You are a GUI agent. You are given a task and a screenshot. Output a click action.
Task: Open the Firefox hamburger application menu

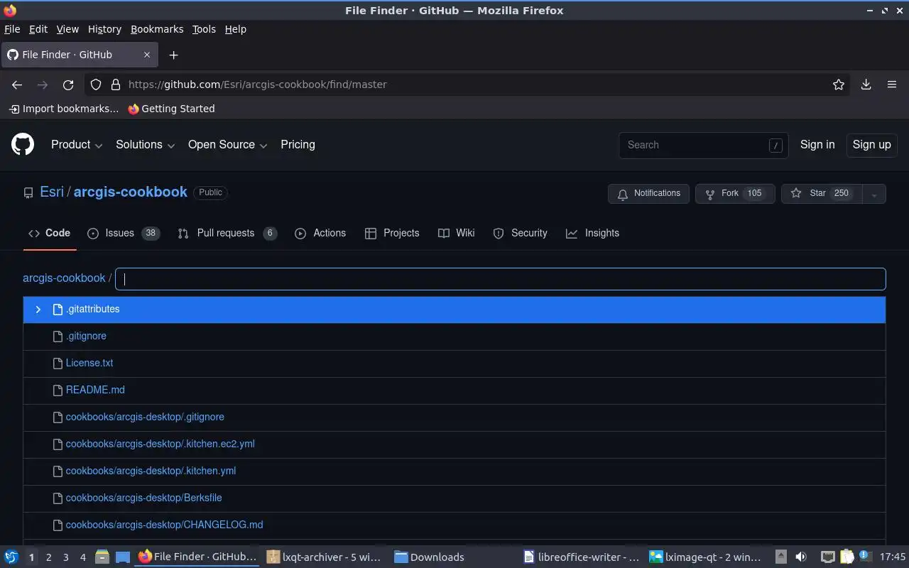coord(892,84)
